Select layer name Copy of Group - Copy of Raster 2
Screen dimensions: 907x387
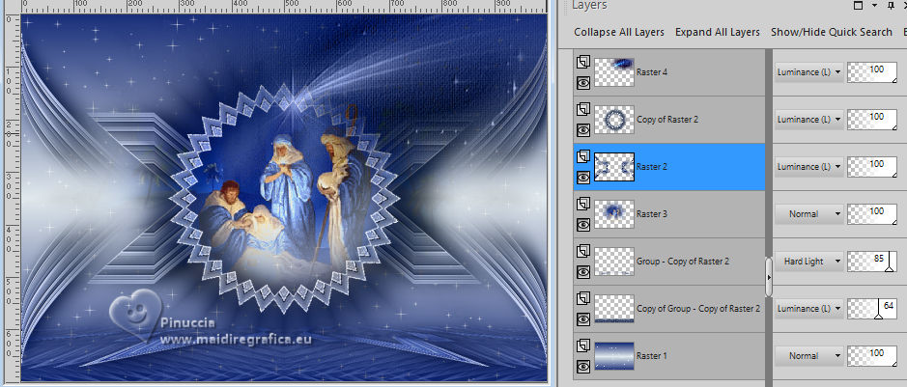pyautogui.click(x=698, y=309)
